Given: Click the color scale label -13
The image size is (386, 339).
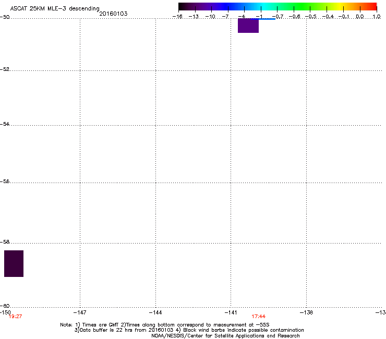Looking at the screenshot, I should (194, 17).
